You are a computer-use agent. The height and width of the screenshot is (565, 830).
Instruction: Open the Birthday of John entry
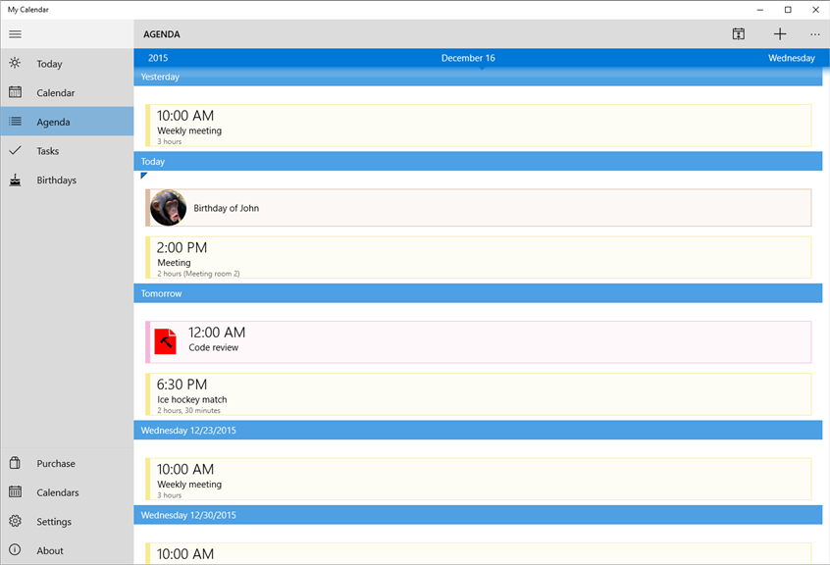(x=479, y=208)
